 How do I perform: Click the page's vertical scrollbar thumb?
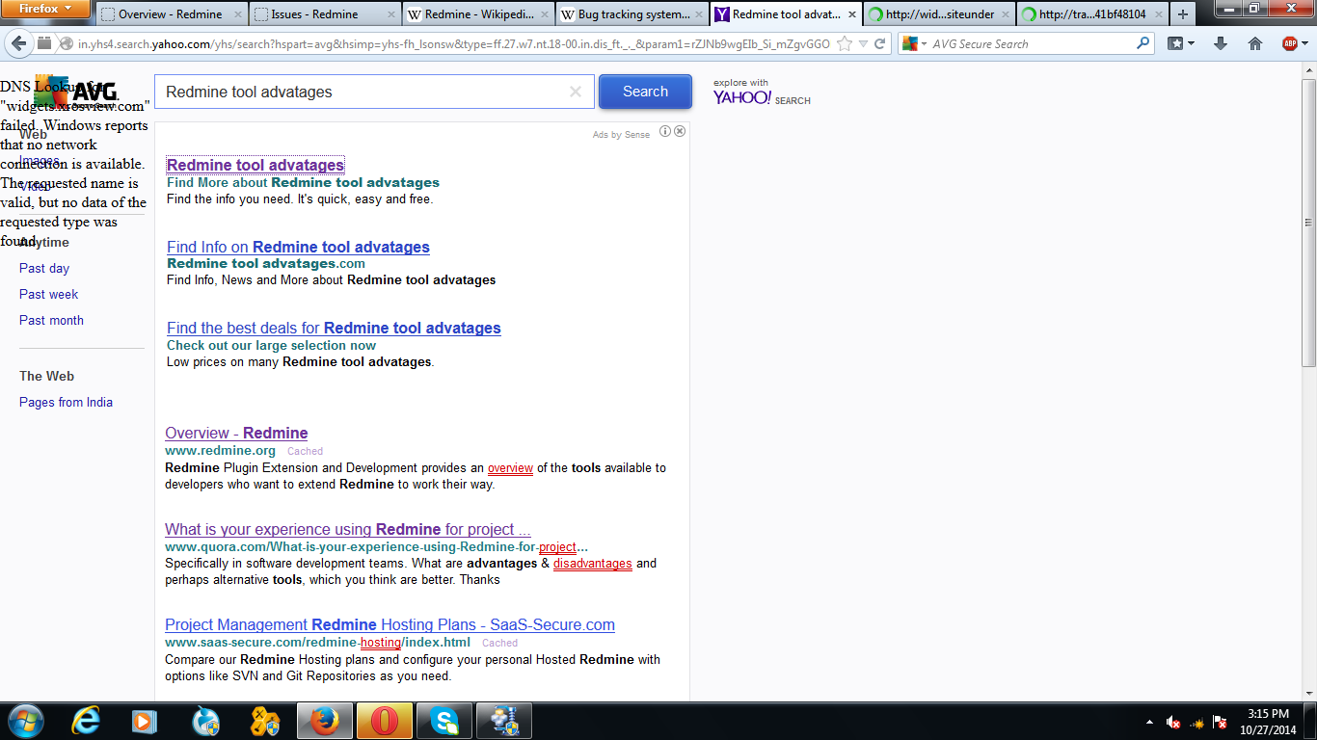click(1308, 223)
